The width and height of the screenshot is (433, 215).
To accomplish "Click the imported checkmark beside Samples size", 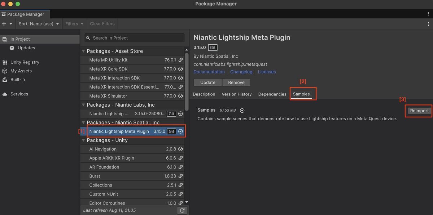I will click(x=242, y=110).
